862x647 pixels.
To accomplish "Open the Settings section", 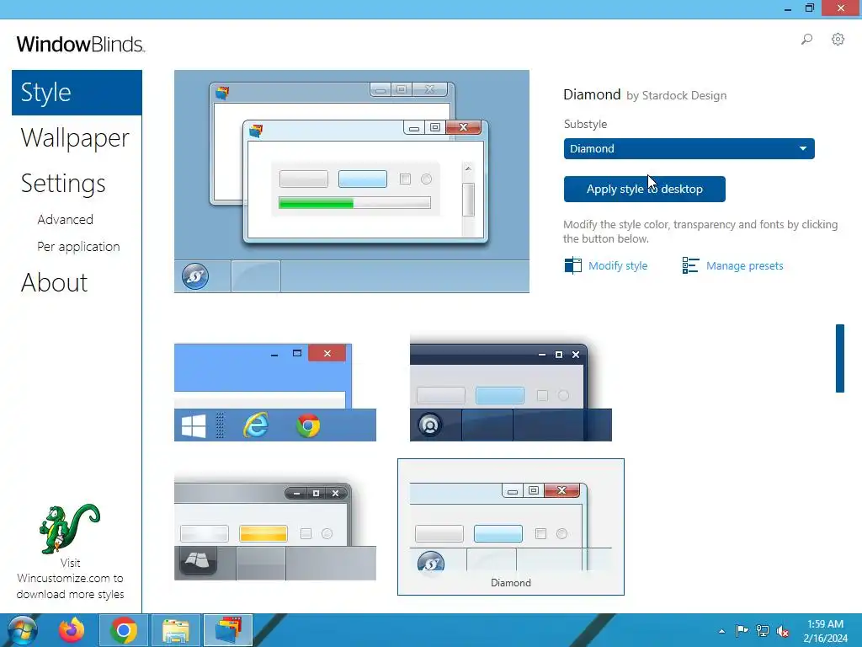I will click(63, 183).
